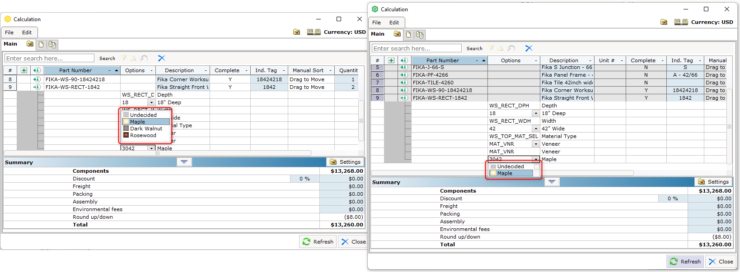
Task: Collapse FIKA-WS-RECT-1842 row info icon in right window
Action: pos(404,98)
